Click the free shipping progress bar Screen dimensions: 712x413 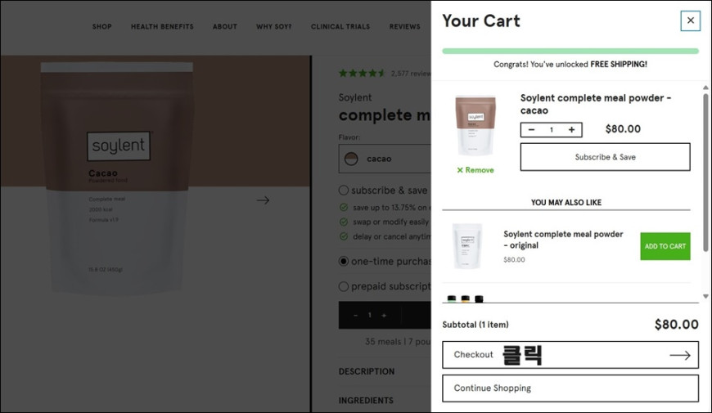click(570, 51)
